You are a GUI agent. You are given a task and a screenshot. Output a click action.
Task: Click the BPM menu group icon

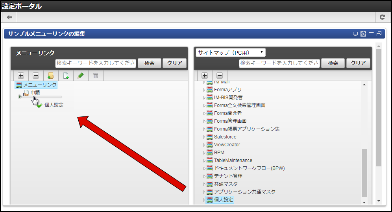(x=209, y=153)
